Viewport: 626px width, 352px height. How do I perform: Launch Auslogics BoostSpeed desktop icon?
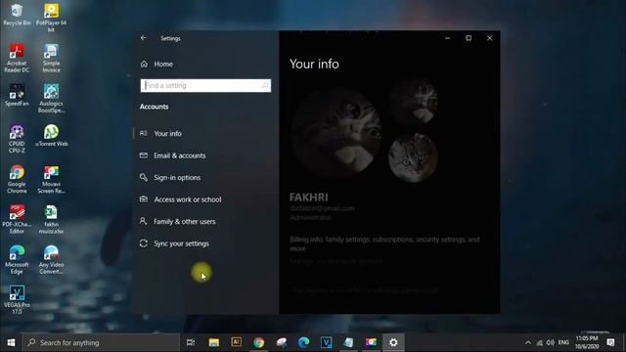[51, 98]
